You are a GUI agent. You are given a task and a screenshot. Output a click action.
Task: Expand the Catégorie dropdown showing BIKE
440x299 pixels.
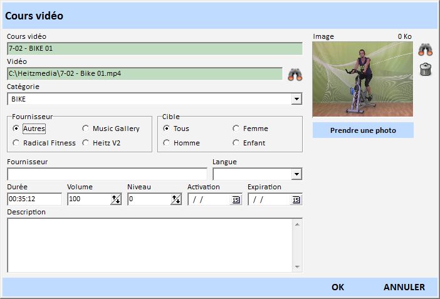click(296, 99)
